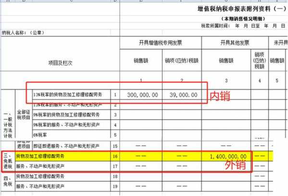Click the 开具增值税专用发票 header cell
The width and height of the screenshot is (288, 196).
(x=161, y=43)
